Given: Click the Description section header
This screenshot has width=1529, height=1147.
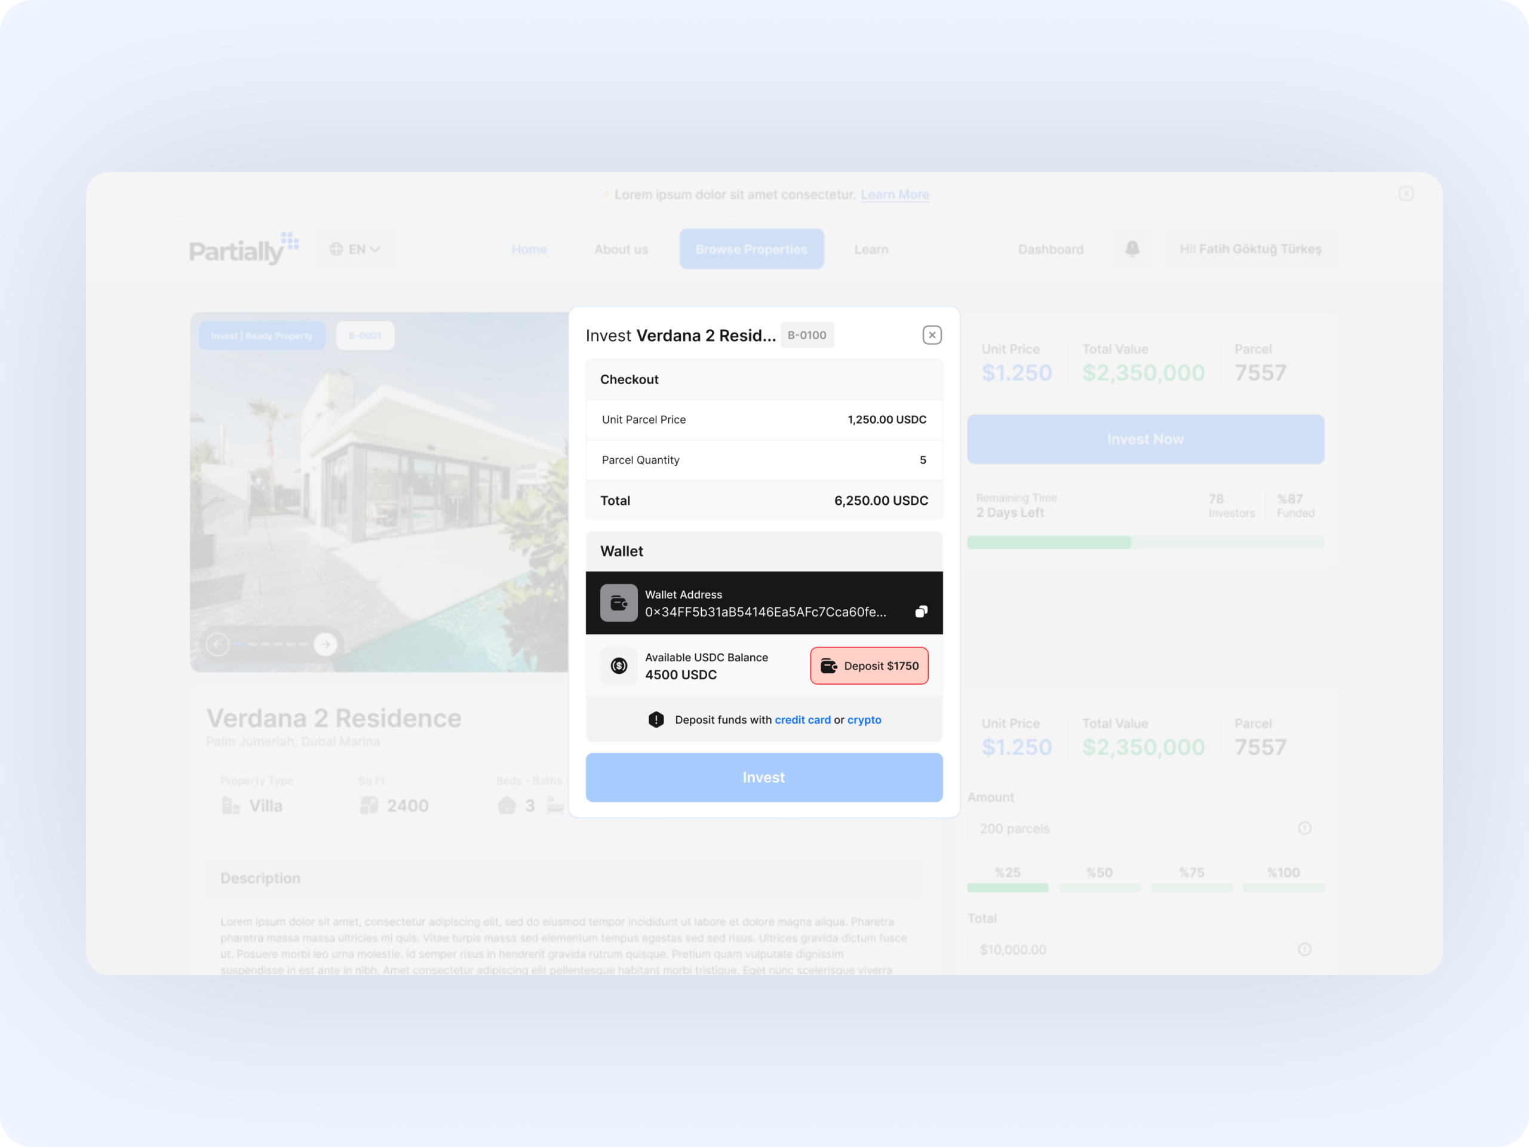Looking at the screenshot, I should point(564,879).
